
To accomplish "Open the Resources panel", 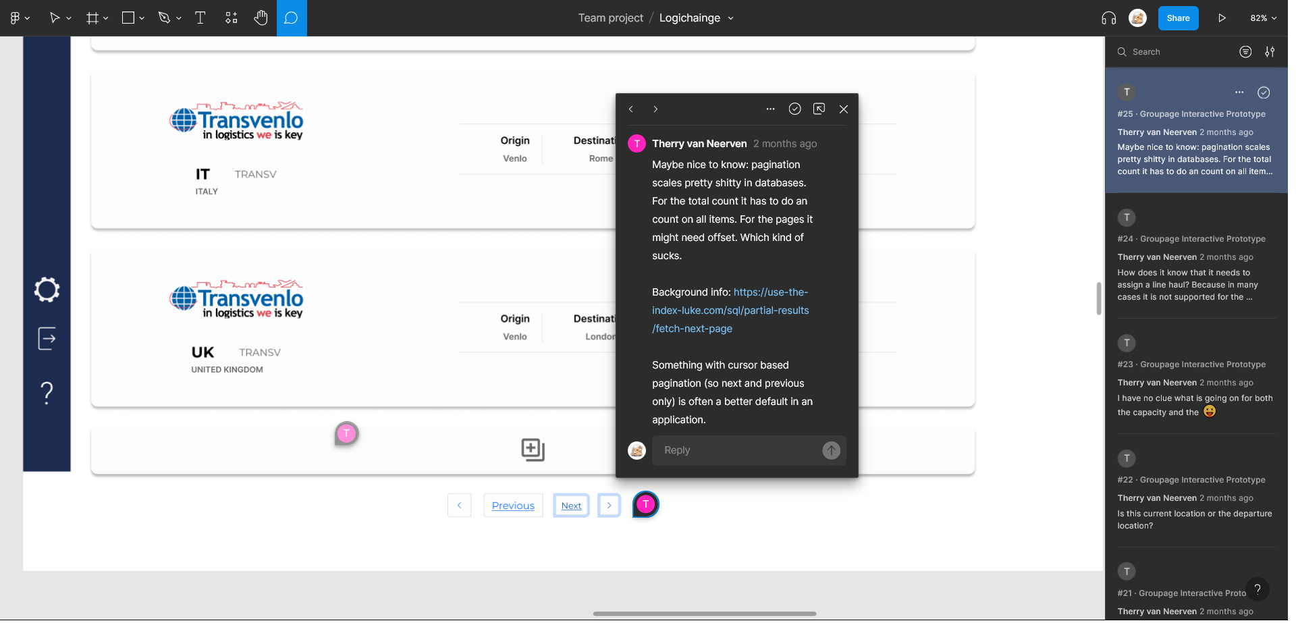I will [231, 18].
